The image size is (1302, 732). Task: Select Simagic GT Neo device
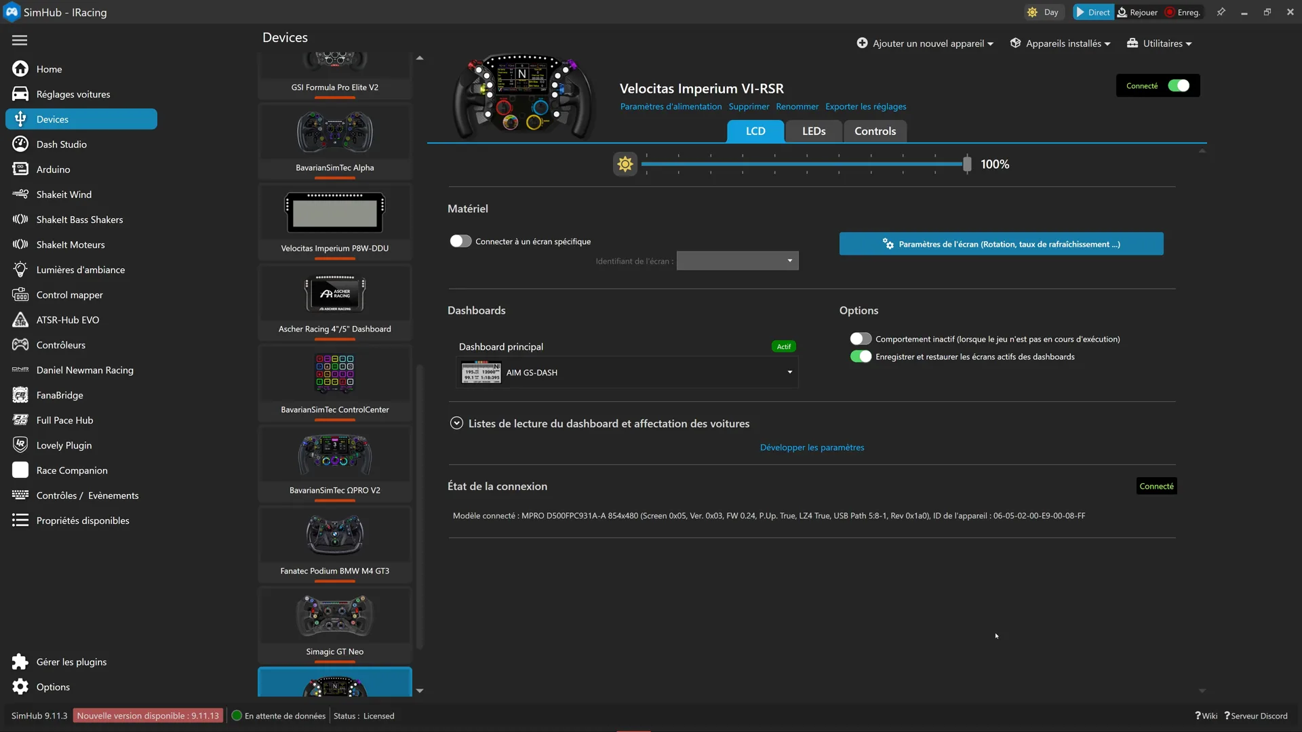click(335, 626)
